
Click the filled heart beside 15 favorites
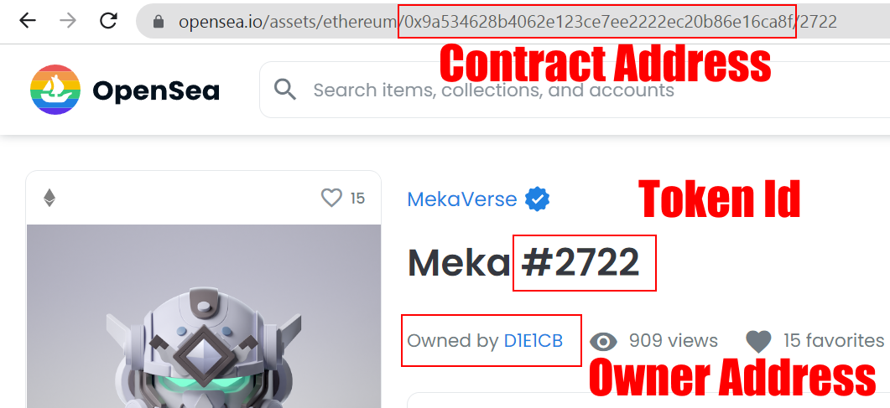point(758,341)
